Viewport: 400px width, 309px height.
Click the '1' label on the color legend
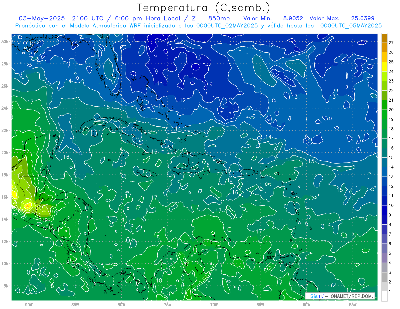point(390,292)
